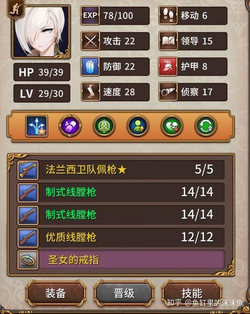Select the purple scroll skill icon
The image size is (250, 314).
coord(70,126)
